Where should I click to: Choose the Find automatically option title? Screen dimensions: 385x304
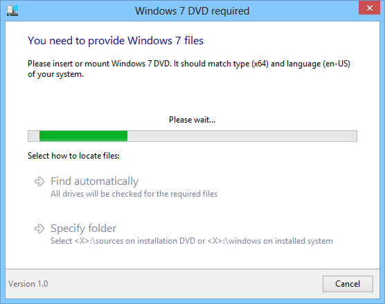point(95,181)
